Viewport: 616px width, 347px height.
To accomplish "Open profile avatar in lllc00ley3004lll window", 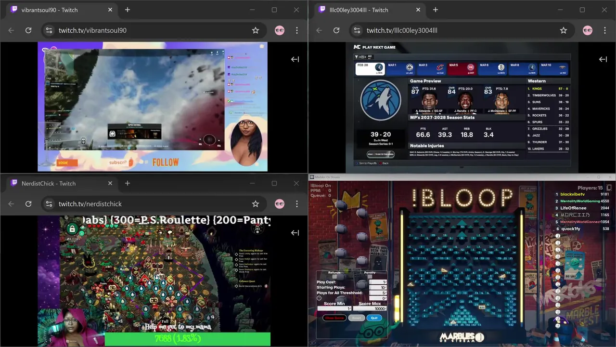I will click(588, 30).
